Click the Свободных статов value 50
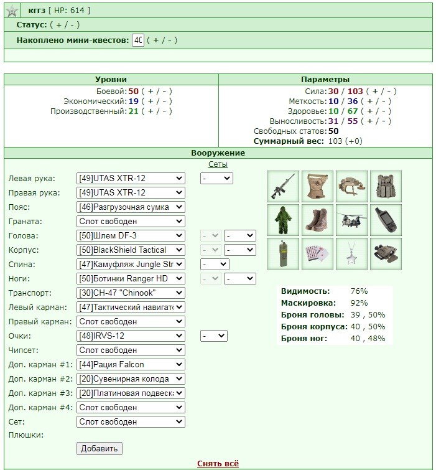 333,131
